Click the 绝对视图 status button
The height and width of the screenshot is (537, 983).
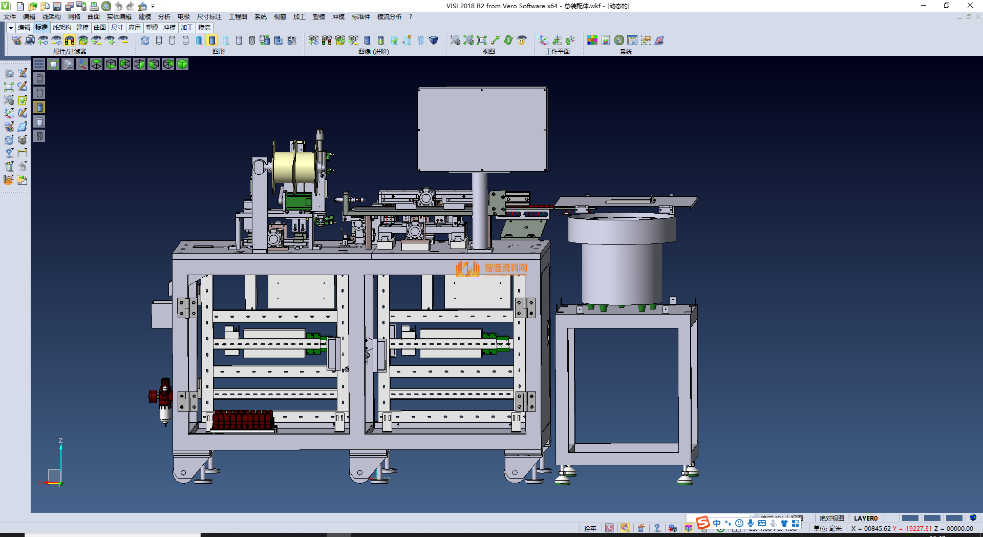click(831, 518)
